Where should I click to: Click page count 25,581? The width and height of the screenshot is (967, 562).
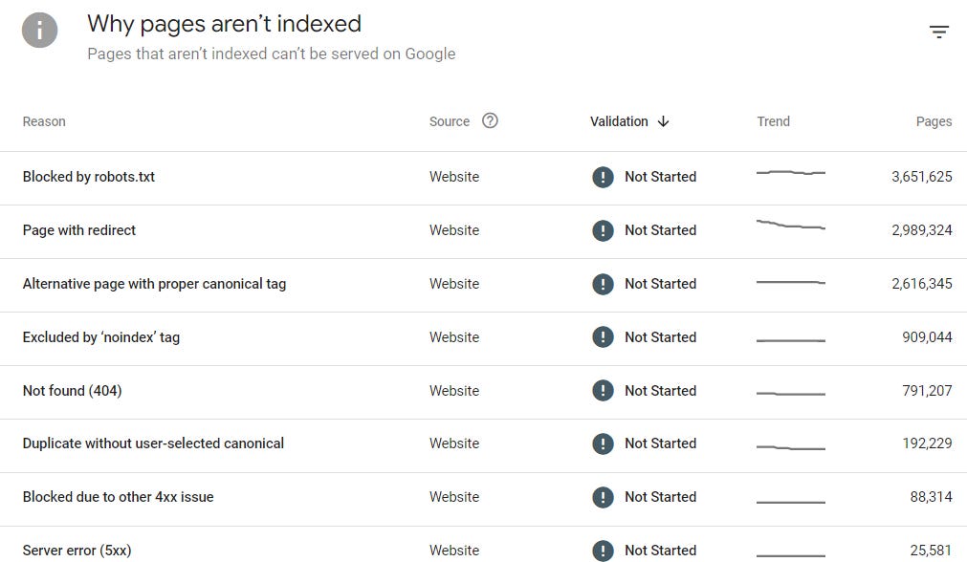932,551
